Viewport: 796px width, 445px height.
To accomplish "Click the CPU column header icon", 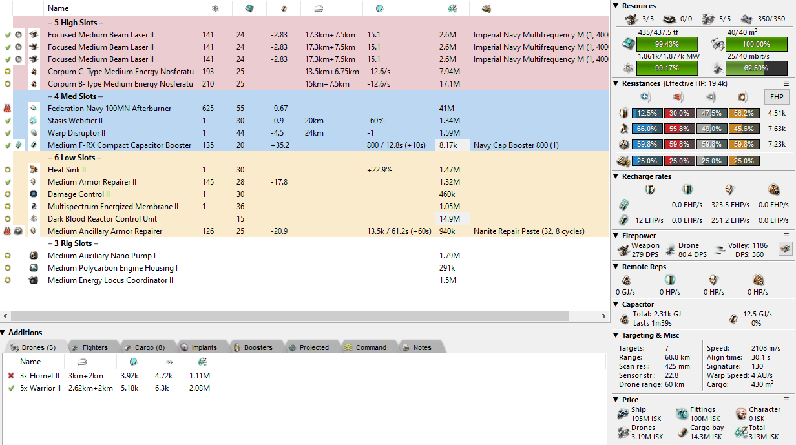I will coord(249,8).
